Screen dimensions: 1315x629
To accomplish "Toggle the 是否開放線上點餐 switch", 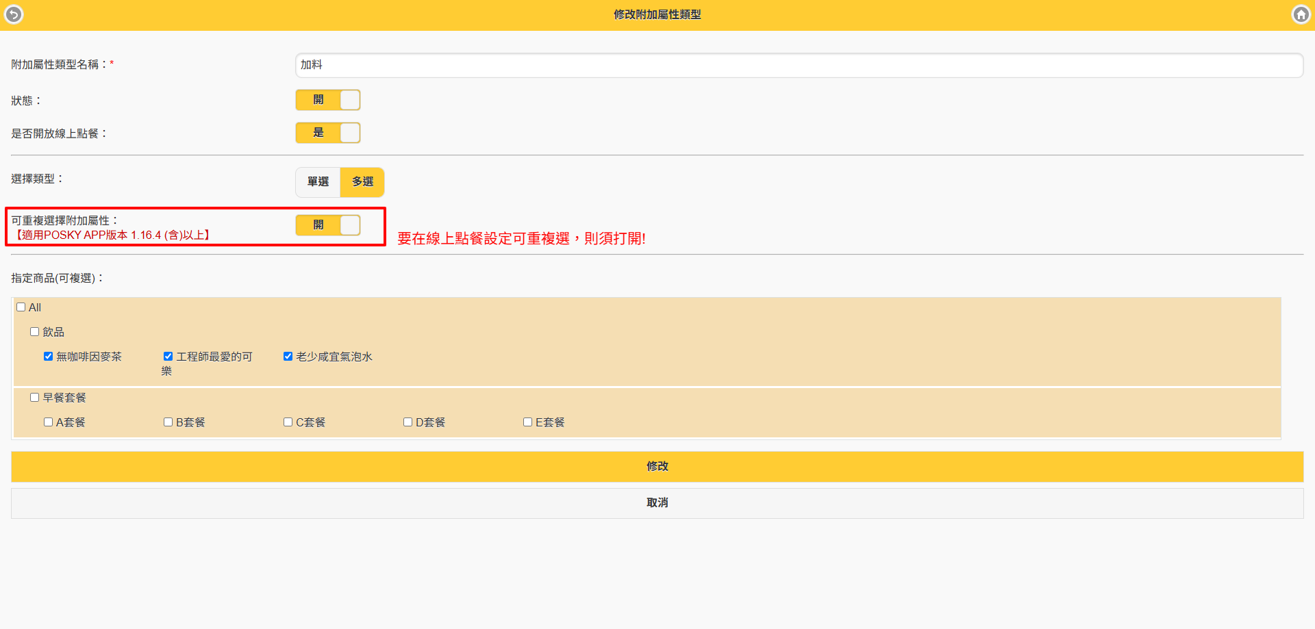I will pyautogui.click(x=328, y=133).
